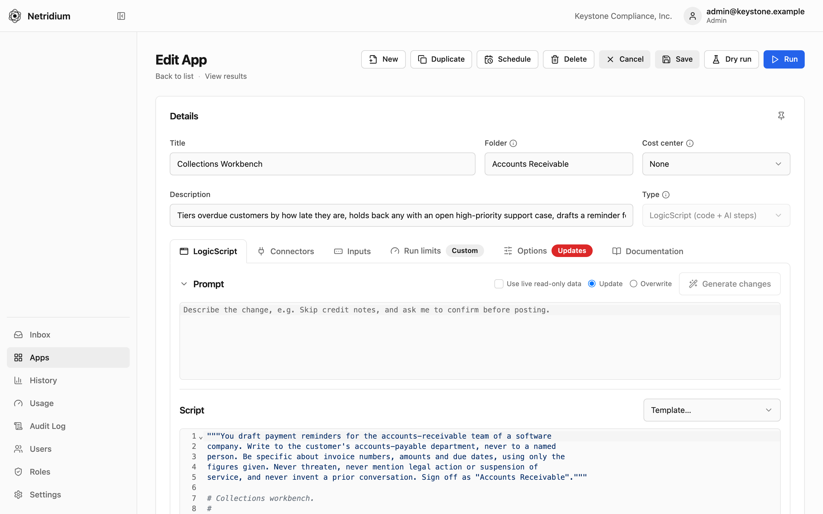Click the Keystone Compliance, Inc. organization name
Screen dimensions: 823x514
click(x=623, y=16)
